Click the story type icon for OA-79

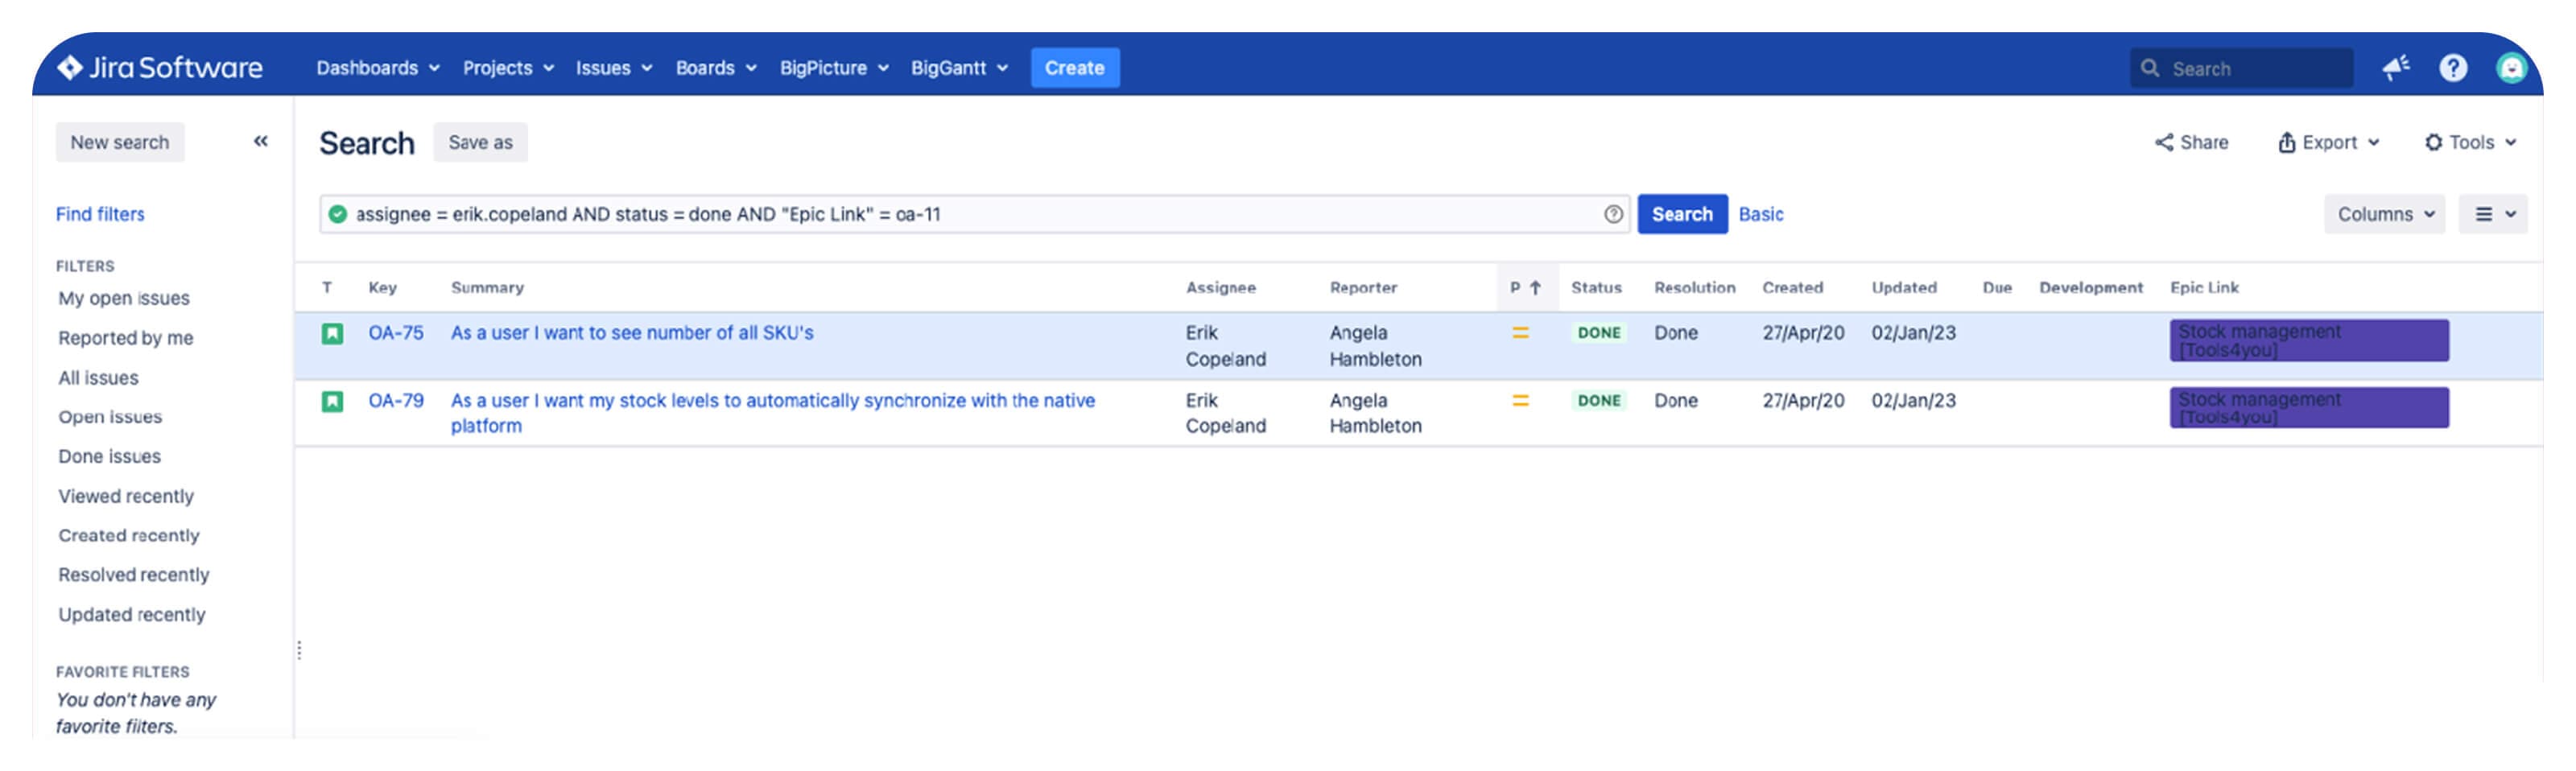(x=332, y=401)
